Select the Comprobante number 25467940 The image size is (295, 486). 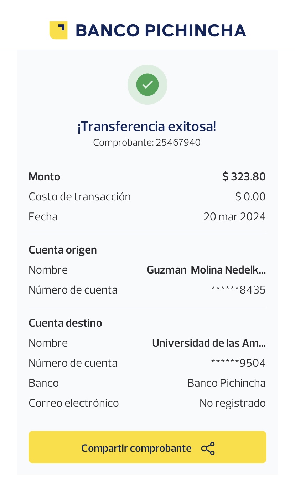click(x=178, y=142)
